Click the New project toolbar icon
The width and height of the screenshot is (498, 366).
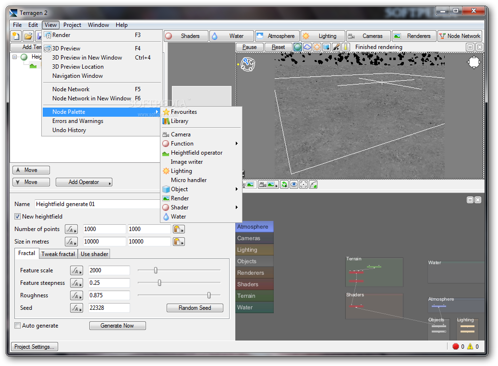pyautogui.click(x=15, y=36)
